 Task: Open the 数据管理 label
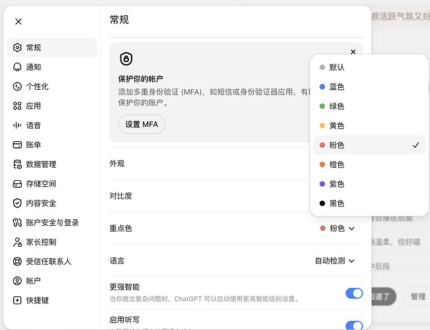click(41, 164)
